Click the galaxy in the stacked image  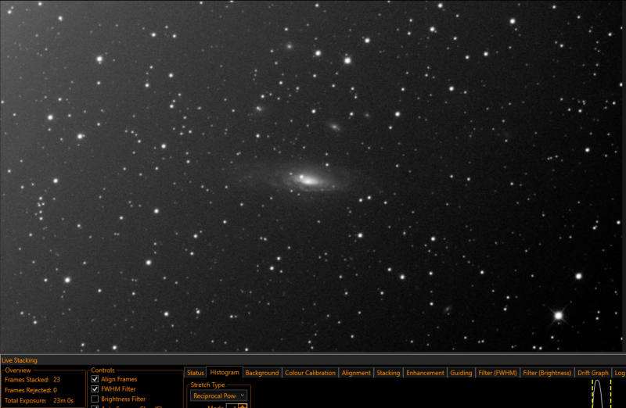[x=308, y=181]
